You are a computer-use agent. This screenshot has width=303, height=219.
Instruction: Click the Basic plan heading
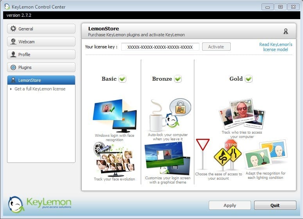point(109,79)
